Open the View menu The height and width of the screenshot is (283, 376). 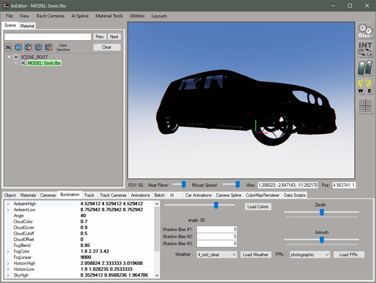(x=25, y=16)
